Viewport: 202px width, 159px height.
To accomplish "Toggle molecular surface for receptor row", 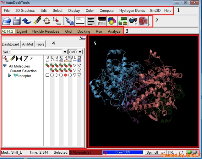I will tap(70, 75).
